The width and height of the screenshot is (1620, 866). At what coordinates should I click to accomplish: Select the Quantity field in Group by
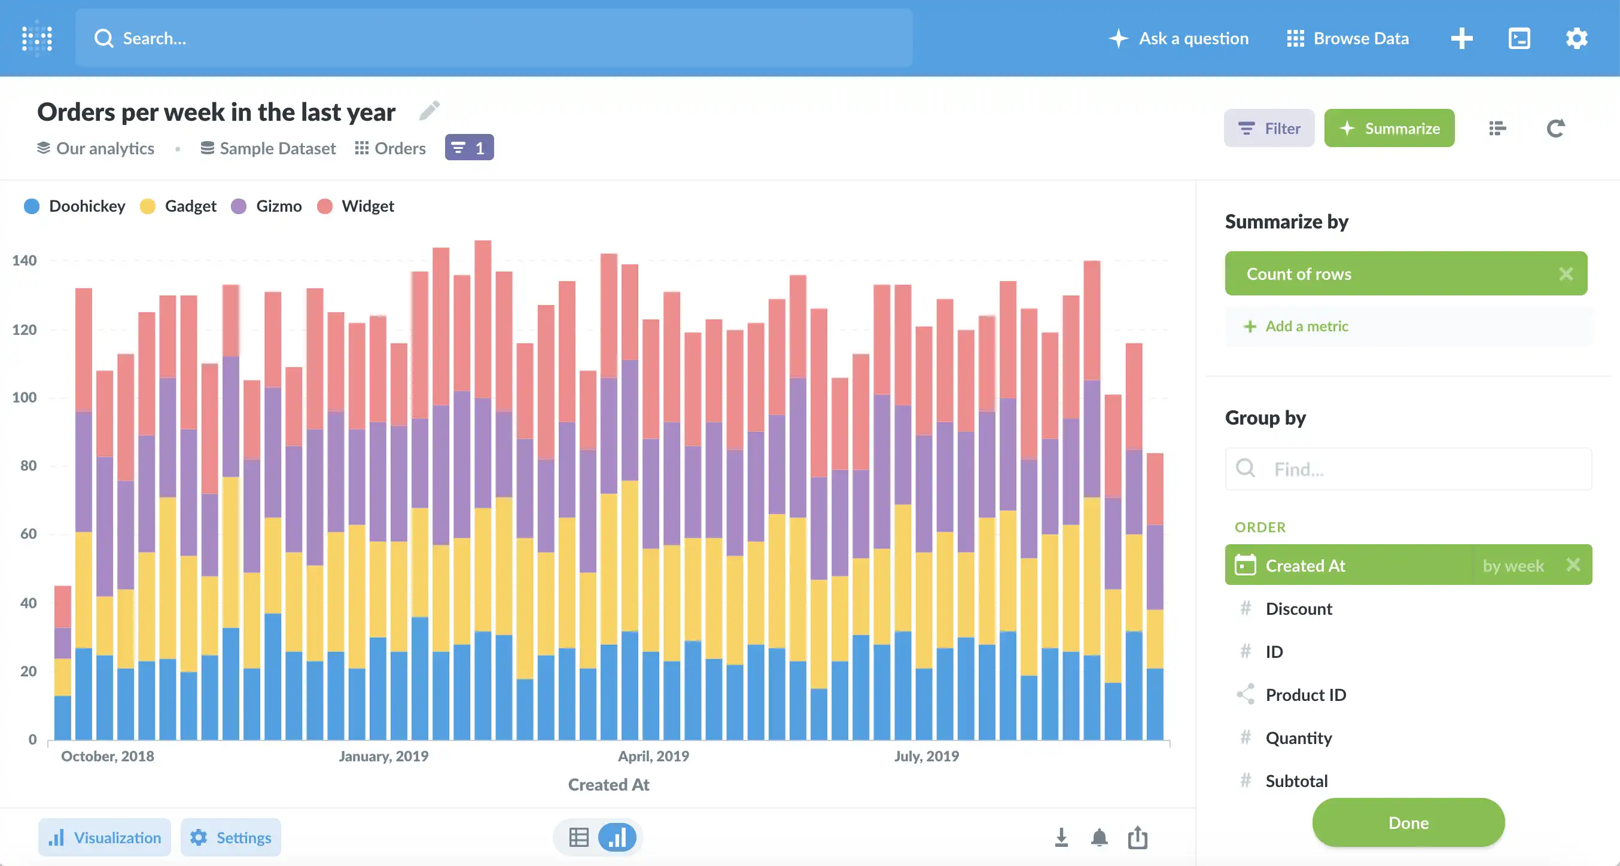pyautogui.click(x=1299, y=737)
